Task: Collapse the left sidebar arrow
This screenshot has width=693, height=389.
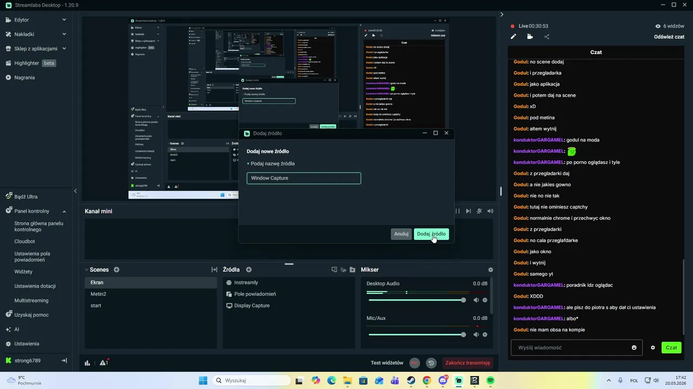Action: pyautogui.click(x=75, y=191)
